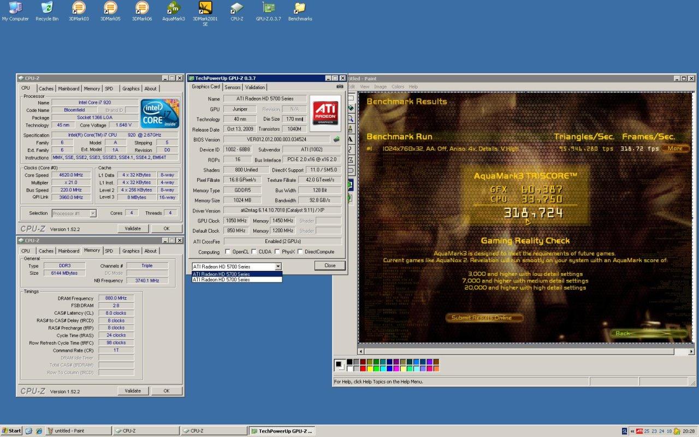Open the View menu in Paint
699x437 pixels.
364,87
